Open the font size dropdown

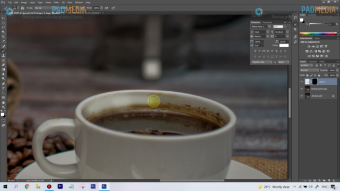(268, 32)
